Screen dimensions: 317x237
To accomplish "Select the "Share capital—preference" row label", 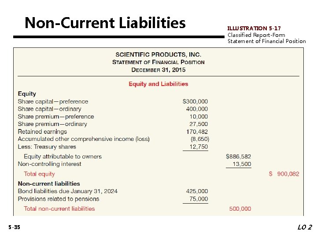I will [x=53, y=101].
